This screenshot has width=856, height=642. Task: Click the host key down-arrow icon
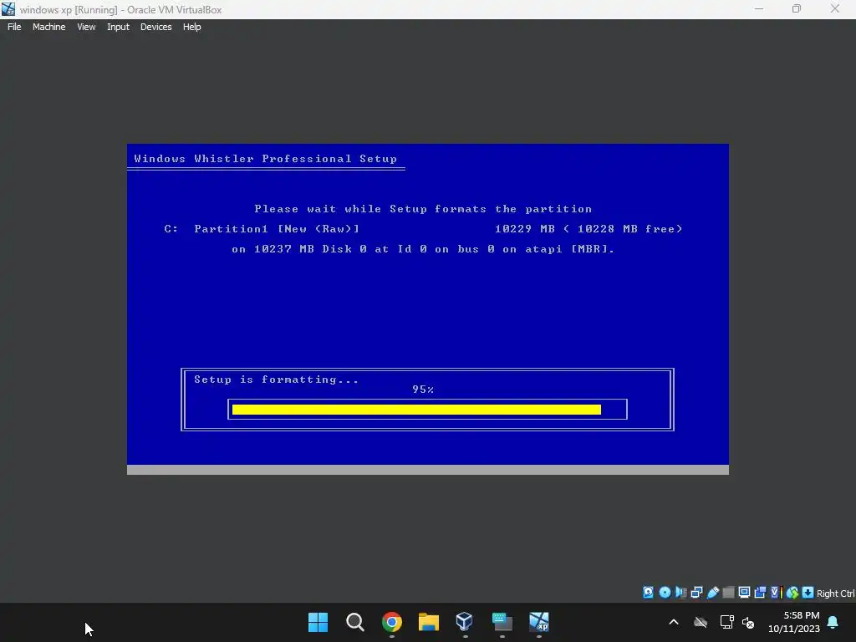(808, 593)
